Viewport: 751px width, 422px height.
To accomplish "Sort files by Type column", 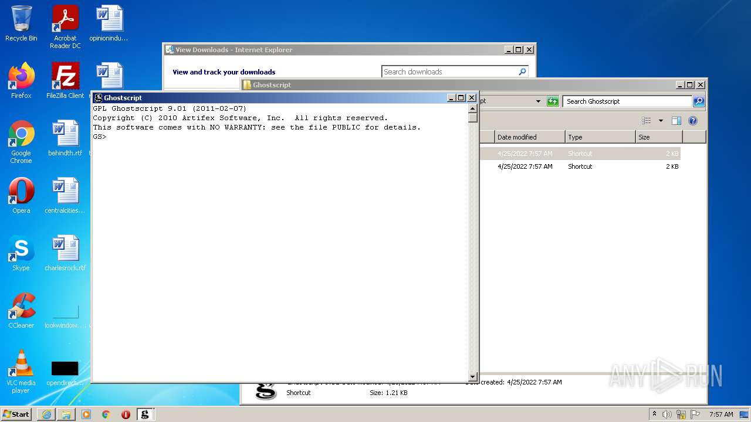I will tap(600, 137).
